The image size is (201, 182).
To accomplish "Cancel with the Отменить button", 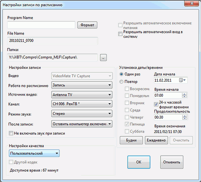I will click(x=172, y=162).
